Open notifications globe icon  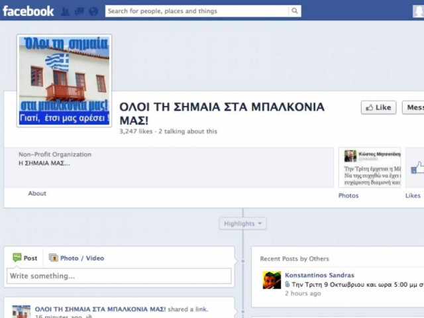[x=93, y=11]
